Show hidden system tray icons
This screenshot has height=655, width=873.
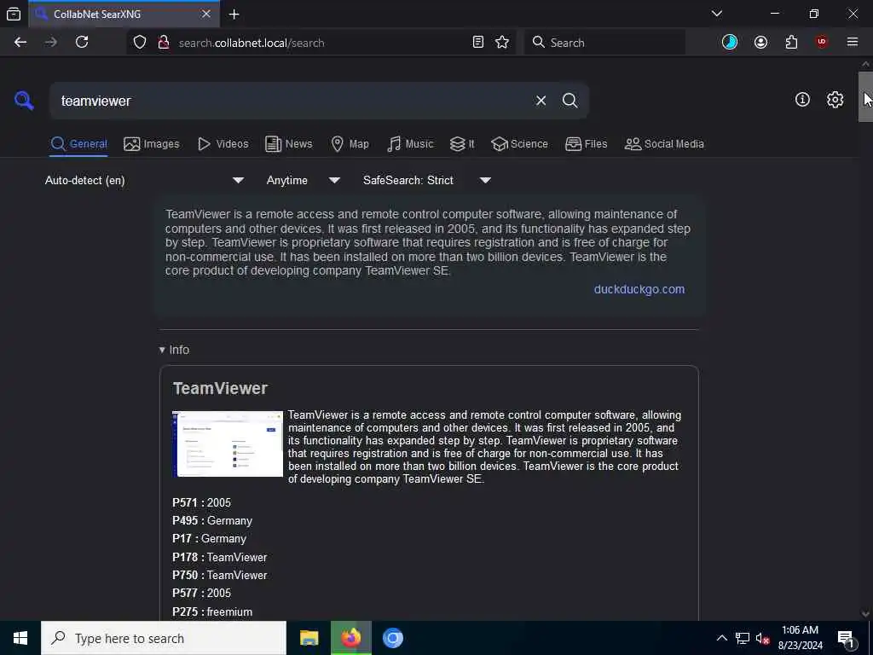[x=721, y=638]
